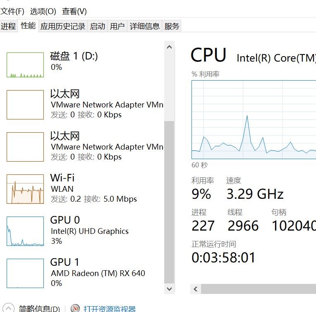The image size is (316, 312).
Task: Open the second VMware Ethernet adapter graph
Action: (25, 147)
